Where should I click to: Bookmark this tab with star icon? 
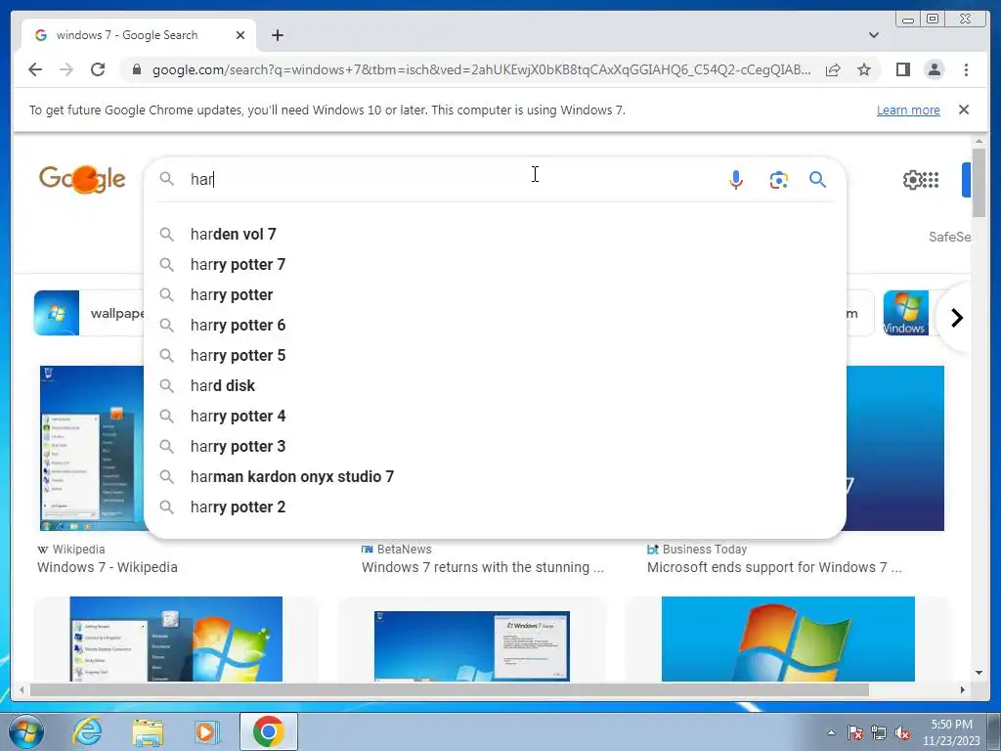pos(864,69)
